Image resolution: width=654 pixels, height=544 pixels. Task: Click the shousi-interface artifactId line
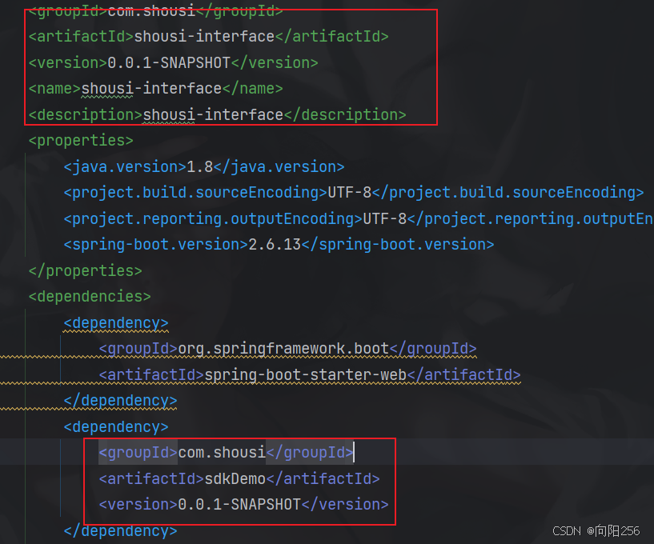point(209,36)
